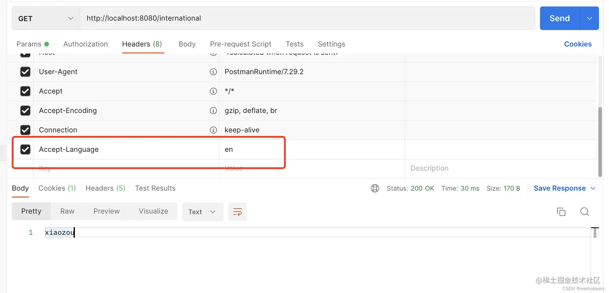Select the response Body tab

click(20, 188)
